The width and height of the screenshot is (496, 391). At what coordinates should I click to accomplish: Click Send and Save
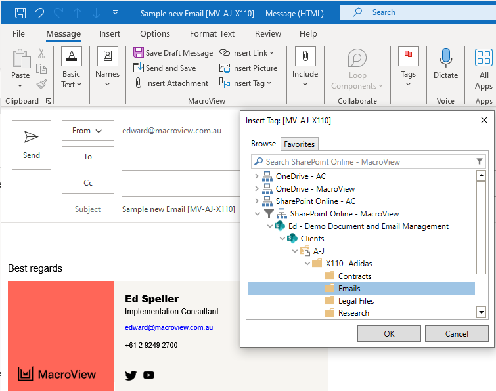[164, 68]
